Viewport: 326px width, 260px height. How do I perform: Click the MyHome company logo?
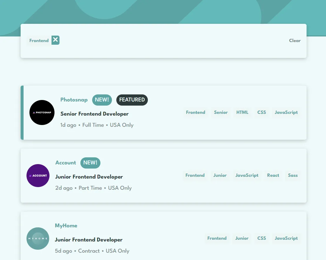38,238
